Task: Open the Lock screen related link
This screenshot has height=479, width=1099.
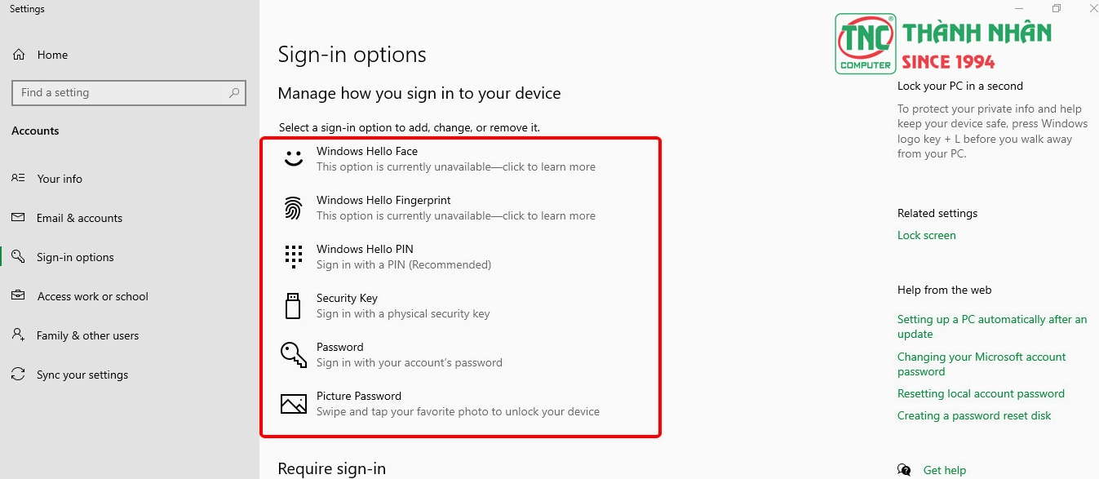Action: [x=926, y=235]
